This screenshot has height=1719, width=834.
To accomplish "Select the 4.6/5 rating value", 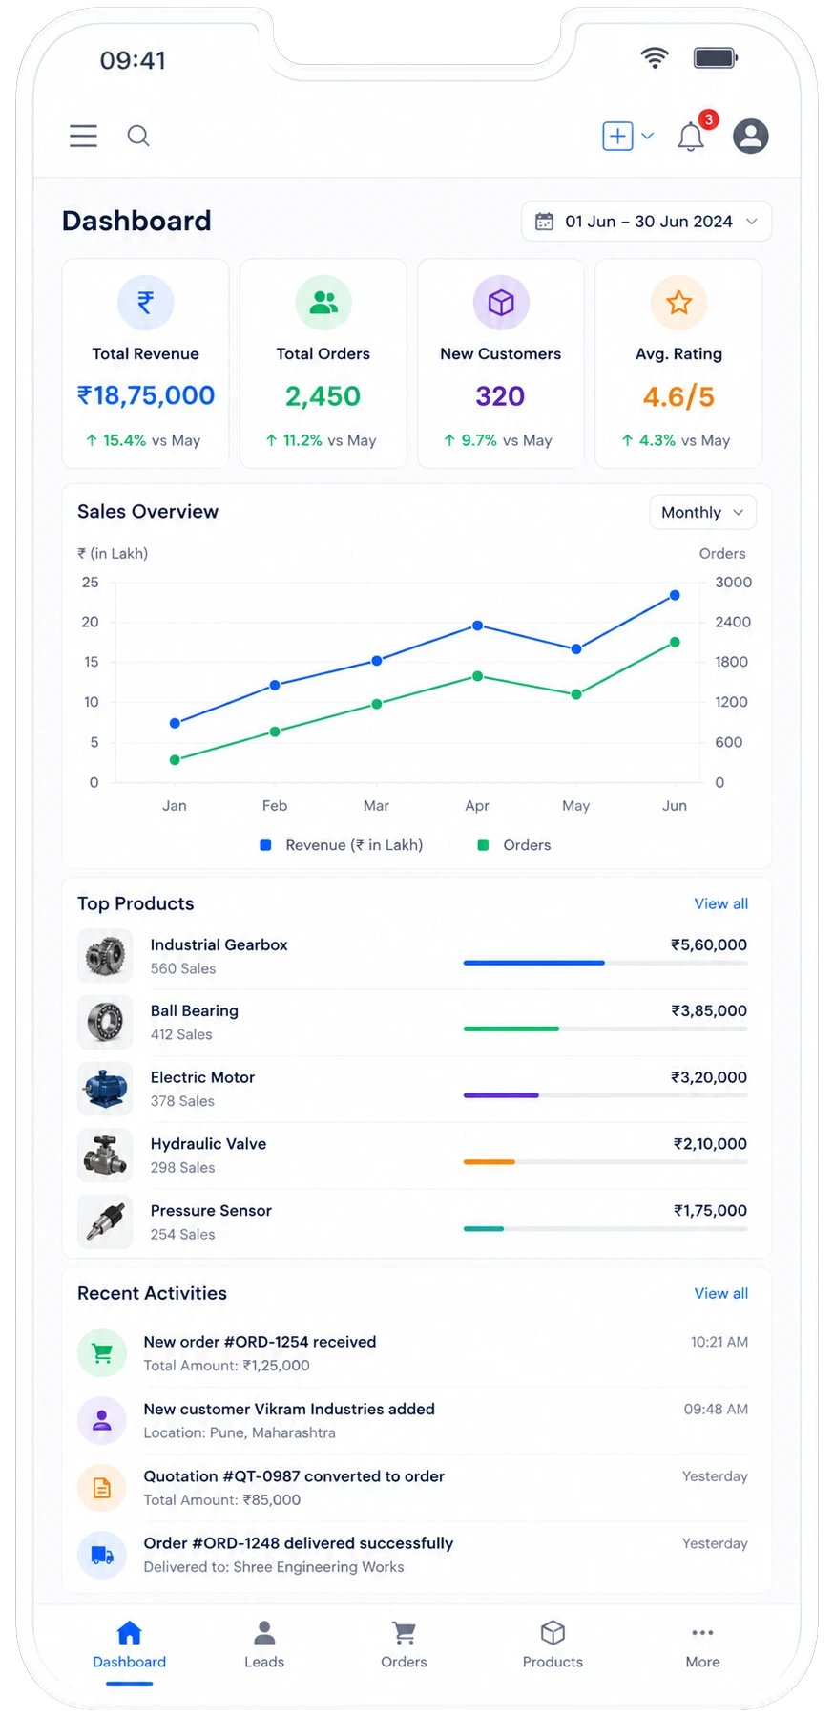I will pos(678,396).
